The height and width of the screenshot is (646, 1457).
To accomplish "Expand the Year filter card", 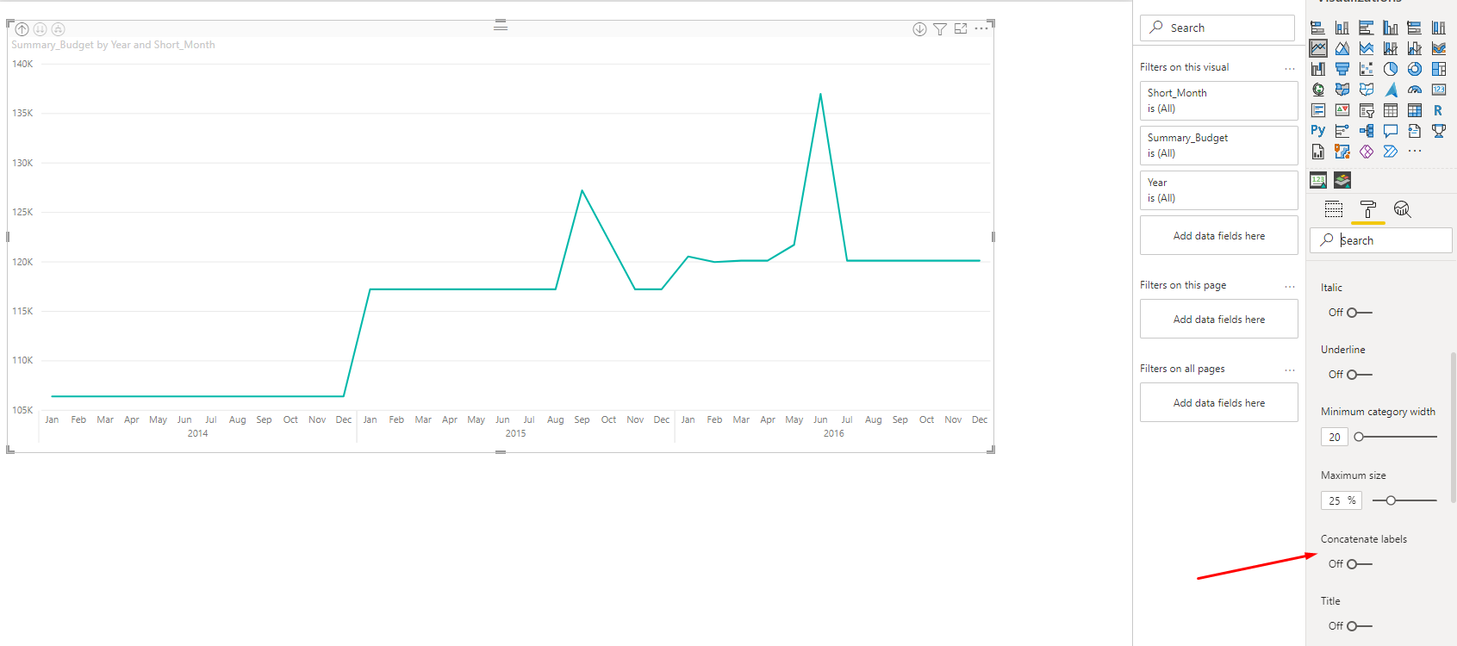I will tap(1218, 190).
